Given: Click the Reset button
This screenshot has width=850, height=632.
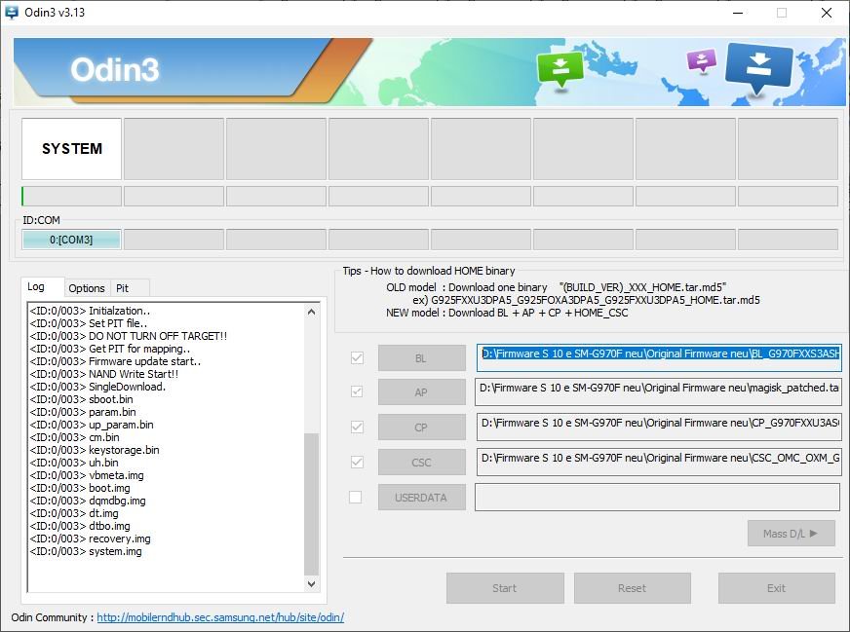Looking at the screenshot, I should click(632, 588).
